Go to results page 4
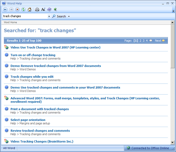Screen dimensions: 176x152 click(x=147, y=41)
